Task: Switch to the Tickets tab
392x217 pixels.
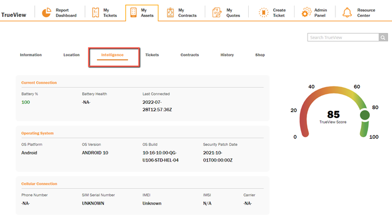Action: point(152,55)
